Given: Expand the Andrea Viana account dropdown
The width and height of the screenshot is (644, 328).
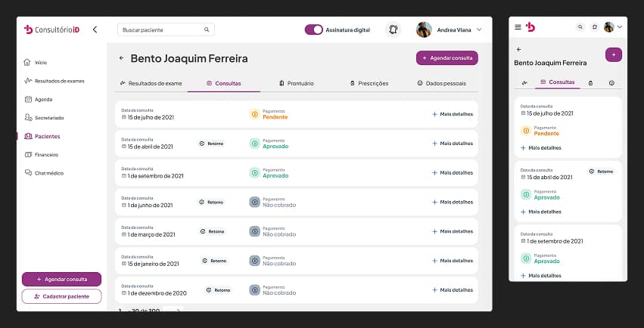Looking at the screenshot, I should (x=479, y=30).
